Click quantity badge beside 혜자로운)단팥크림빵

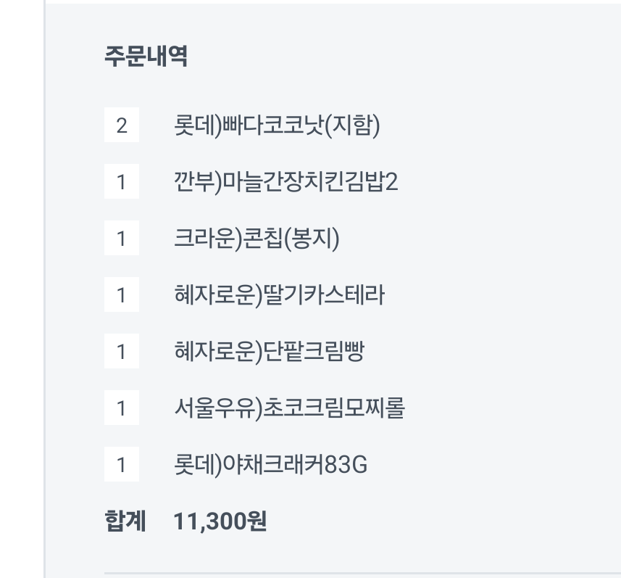tap(121, 352)
